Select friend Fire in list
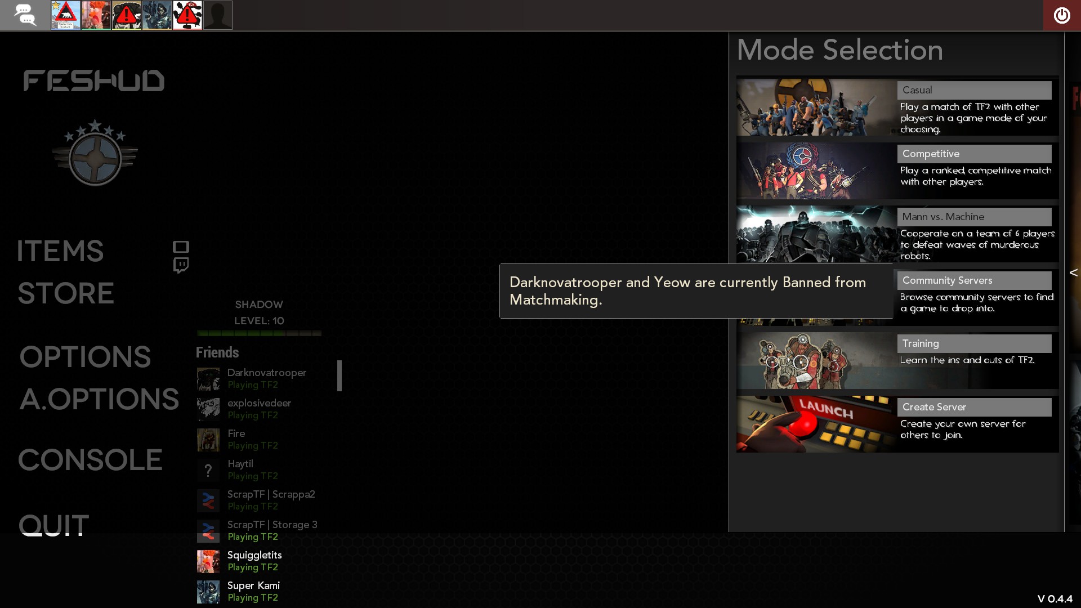This screenshot has height=608, width=1081. (x=267, y=439)
